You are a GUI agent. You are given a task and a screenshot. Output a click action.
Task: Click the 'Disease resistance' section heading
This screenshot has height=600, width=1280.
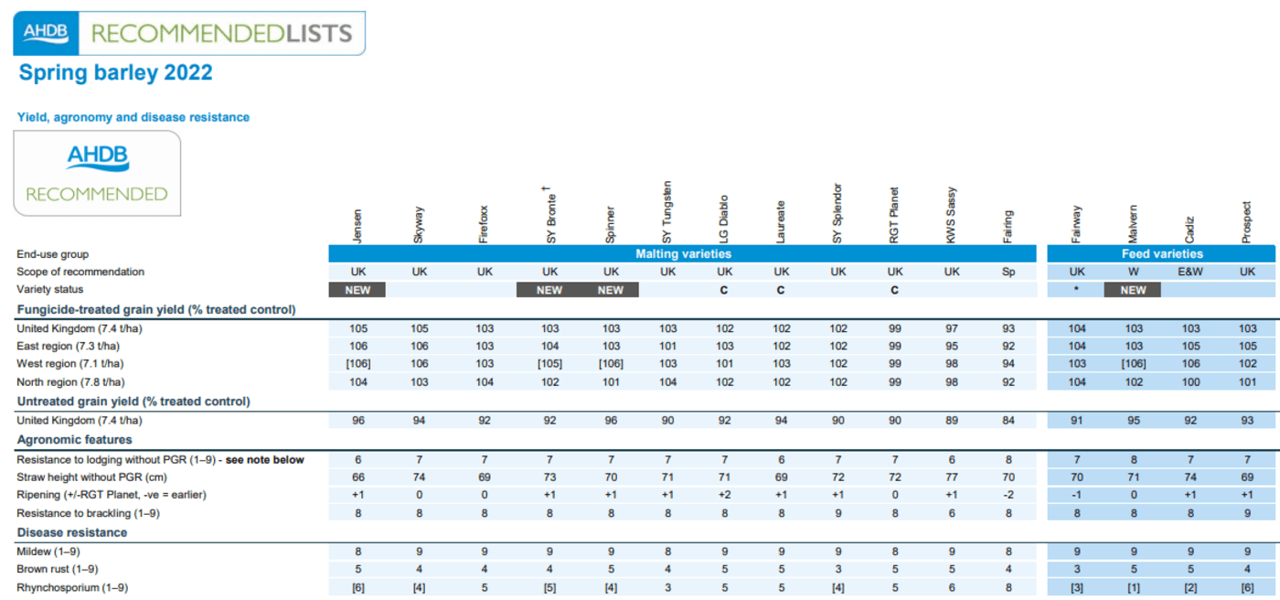(72, 532)
